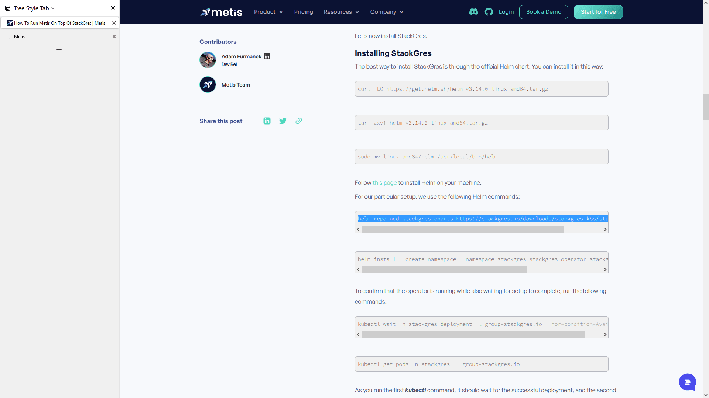Click the helm install --create-namespace command

pyautogui.click(x=483, y=259)
